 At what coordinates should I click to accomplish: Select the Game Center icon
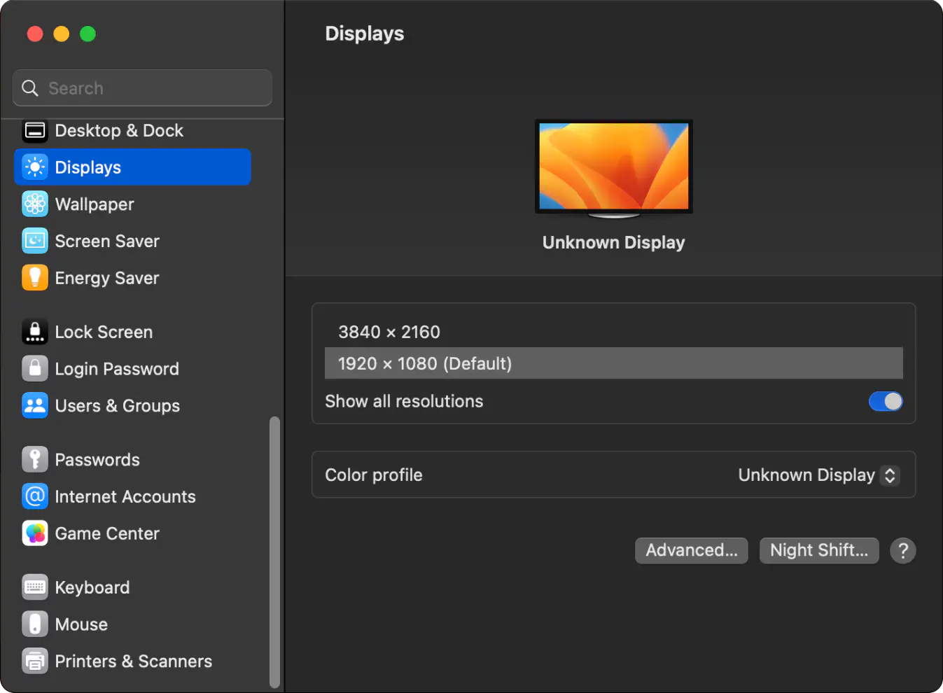35,533
